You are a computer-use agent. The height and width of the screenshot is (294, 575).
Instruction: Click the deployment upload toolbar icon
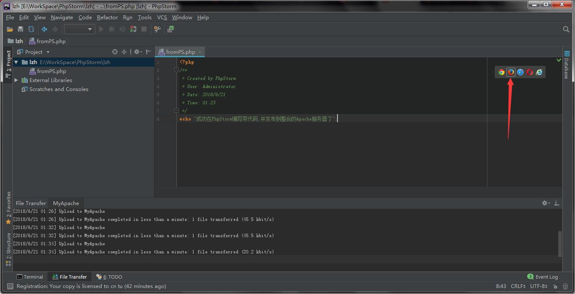(x=170, y=29)
